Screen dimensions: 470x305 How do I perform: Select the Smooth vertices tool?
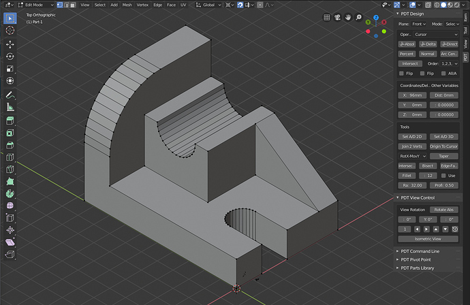pyautogui.click(x=10, y=206)
